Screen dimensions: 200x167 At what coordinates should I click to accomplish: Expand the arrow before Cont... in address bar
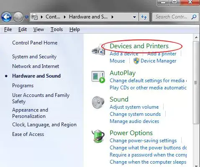click(x=42, y=17)
